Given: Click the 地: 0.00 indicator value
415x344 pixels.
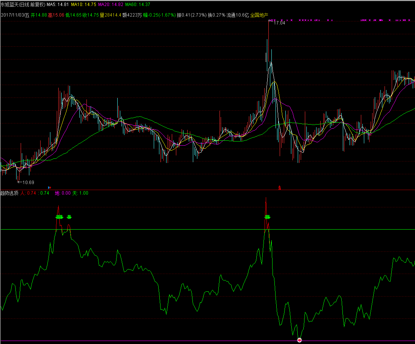Looking at the screenshot, I should tap(63, 193).
